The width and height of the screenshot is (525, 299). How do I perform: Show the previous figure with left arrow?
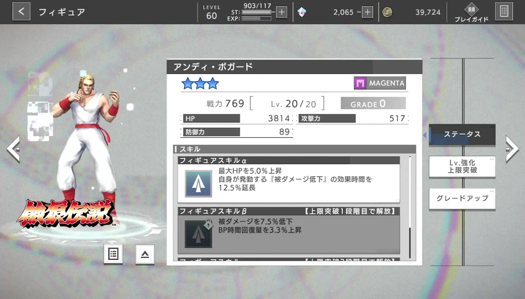point(14,149)
